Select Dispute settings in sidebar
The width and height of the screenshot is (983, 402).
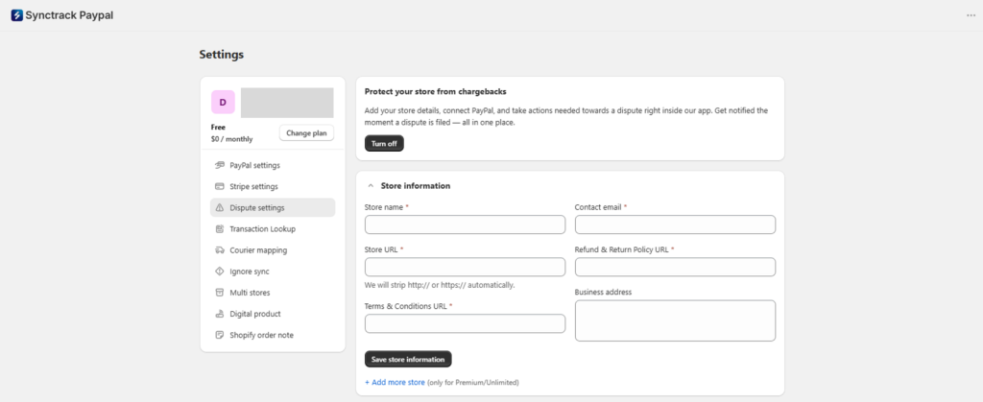[x=273, y=208]
